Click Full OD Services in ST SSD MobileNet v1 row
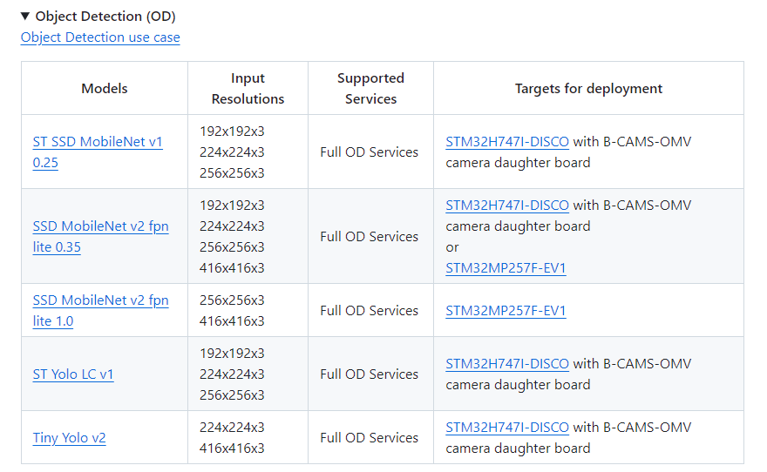This screenshot has height=472, width=767. pyautogui.click(x=370, y=152)
